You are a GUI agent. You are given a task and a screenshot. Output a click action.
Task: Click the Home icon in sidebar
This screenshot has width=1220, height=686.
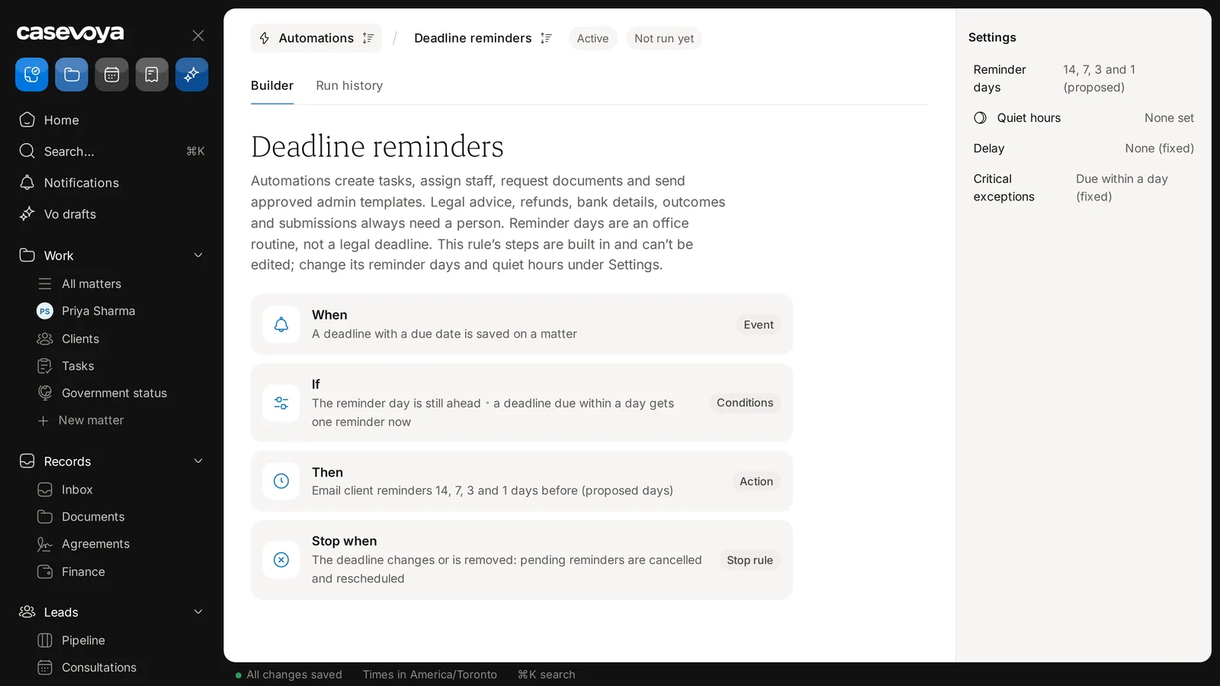click(27, 120)
